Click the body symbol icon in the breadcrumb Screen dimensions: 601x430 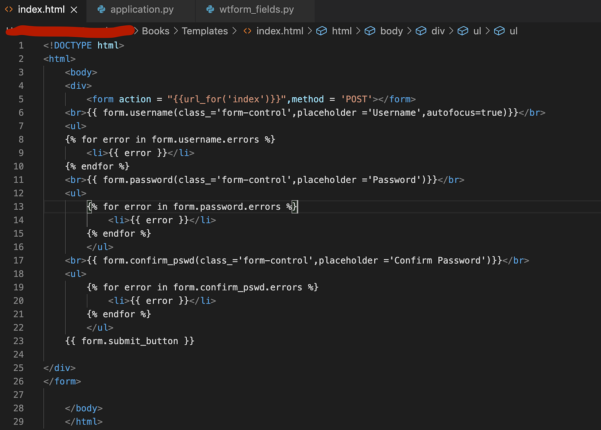pyautogui.click(x=370, y=31)
